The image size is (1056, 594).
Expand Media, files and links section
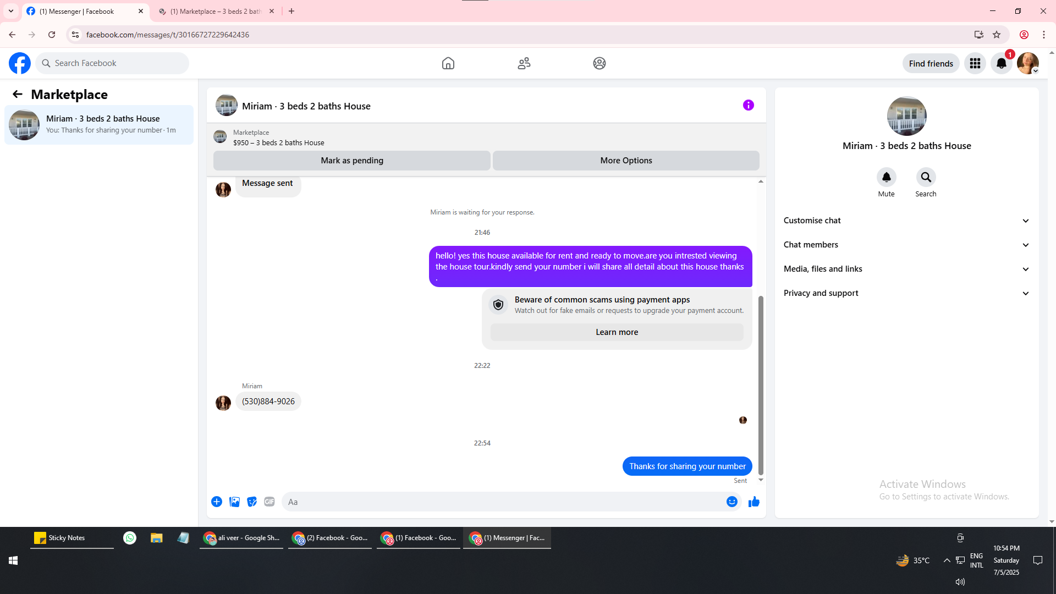click(906, 269)
